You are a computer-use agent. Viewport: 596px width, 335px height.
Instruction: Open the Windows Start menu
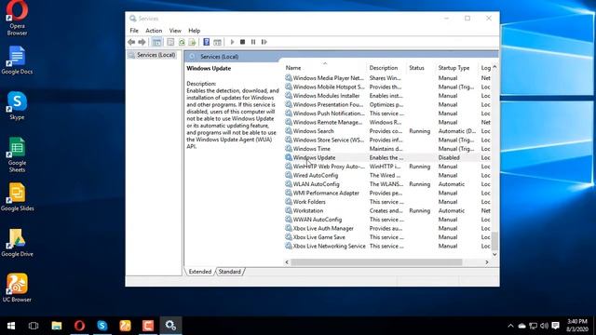pyautogui.click(x=11, y=326)
